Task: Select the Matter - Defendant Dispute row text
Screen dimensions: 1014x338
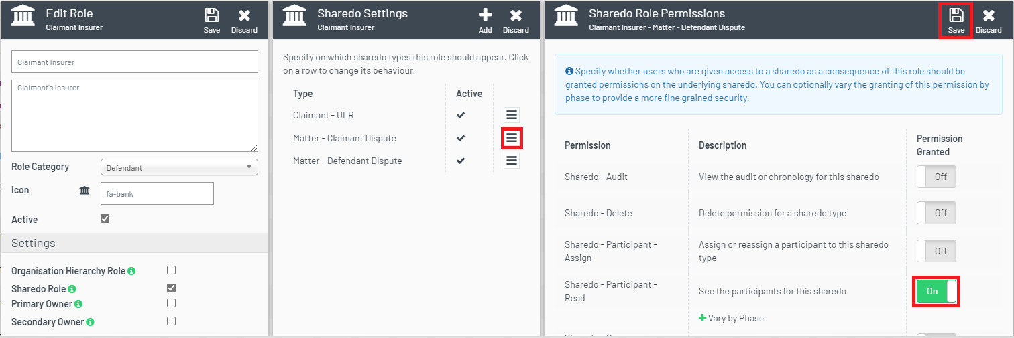Action: [x=347, y=161]
